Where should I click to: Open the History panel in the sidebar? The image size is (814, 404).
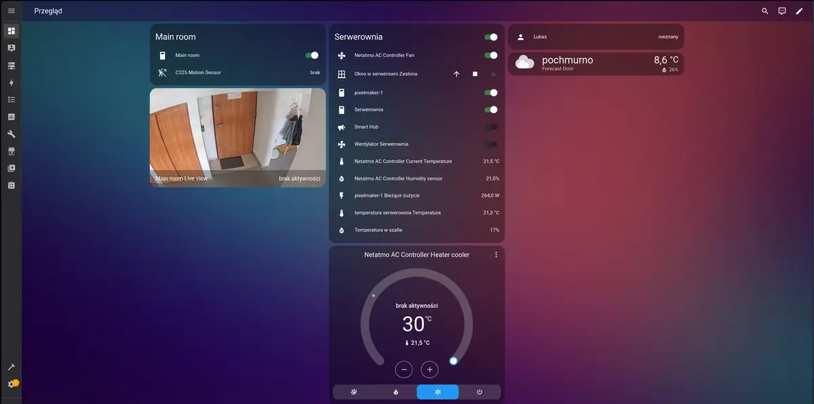pos(11,116)
